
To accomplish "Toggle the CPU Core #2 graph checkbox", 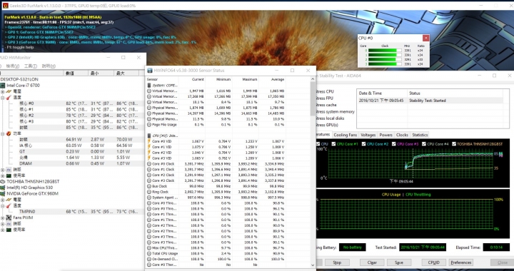I will (x=363, y=144).
